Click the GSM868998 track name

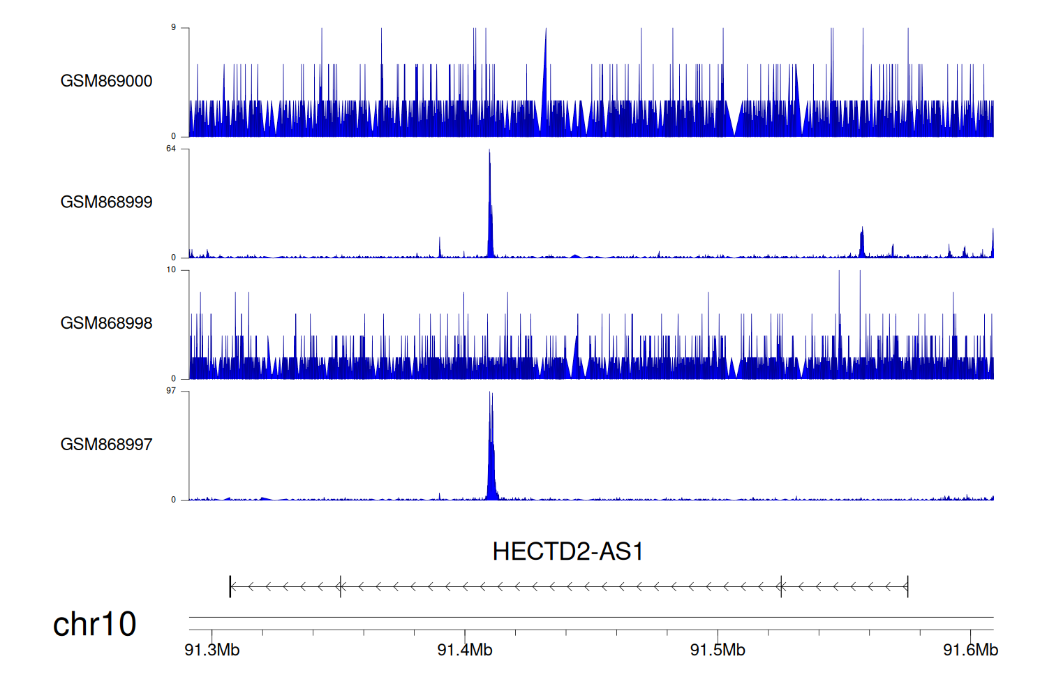point(106,323)
